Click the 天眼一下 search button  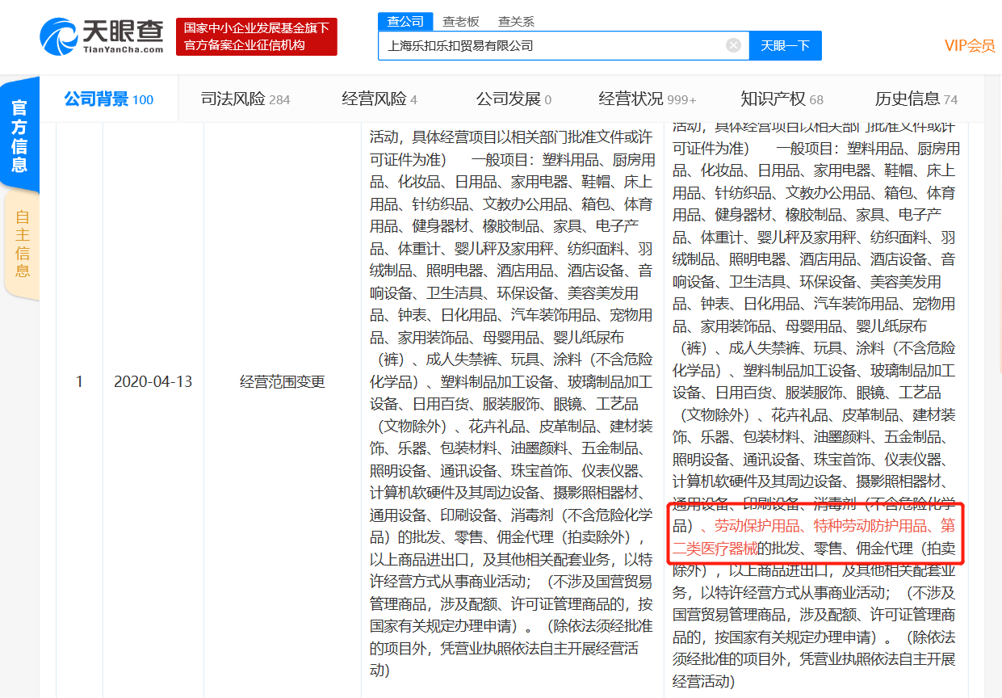(x=785, y=46)
